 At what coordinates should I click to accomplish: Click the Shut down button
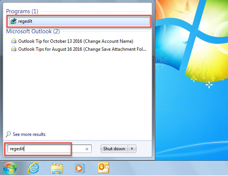pos(114,149)
